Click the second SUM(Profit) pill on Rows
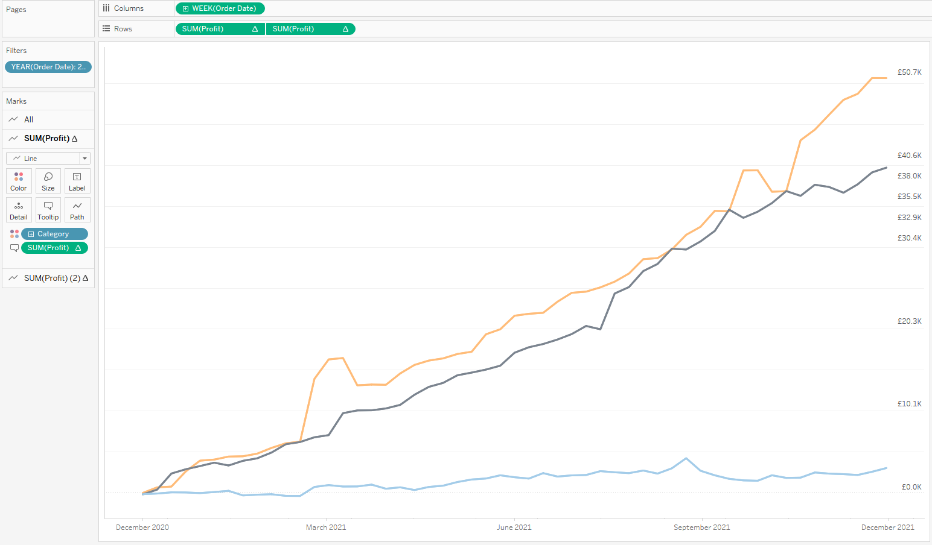 click(x=310, y=29)
